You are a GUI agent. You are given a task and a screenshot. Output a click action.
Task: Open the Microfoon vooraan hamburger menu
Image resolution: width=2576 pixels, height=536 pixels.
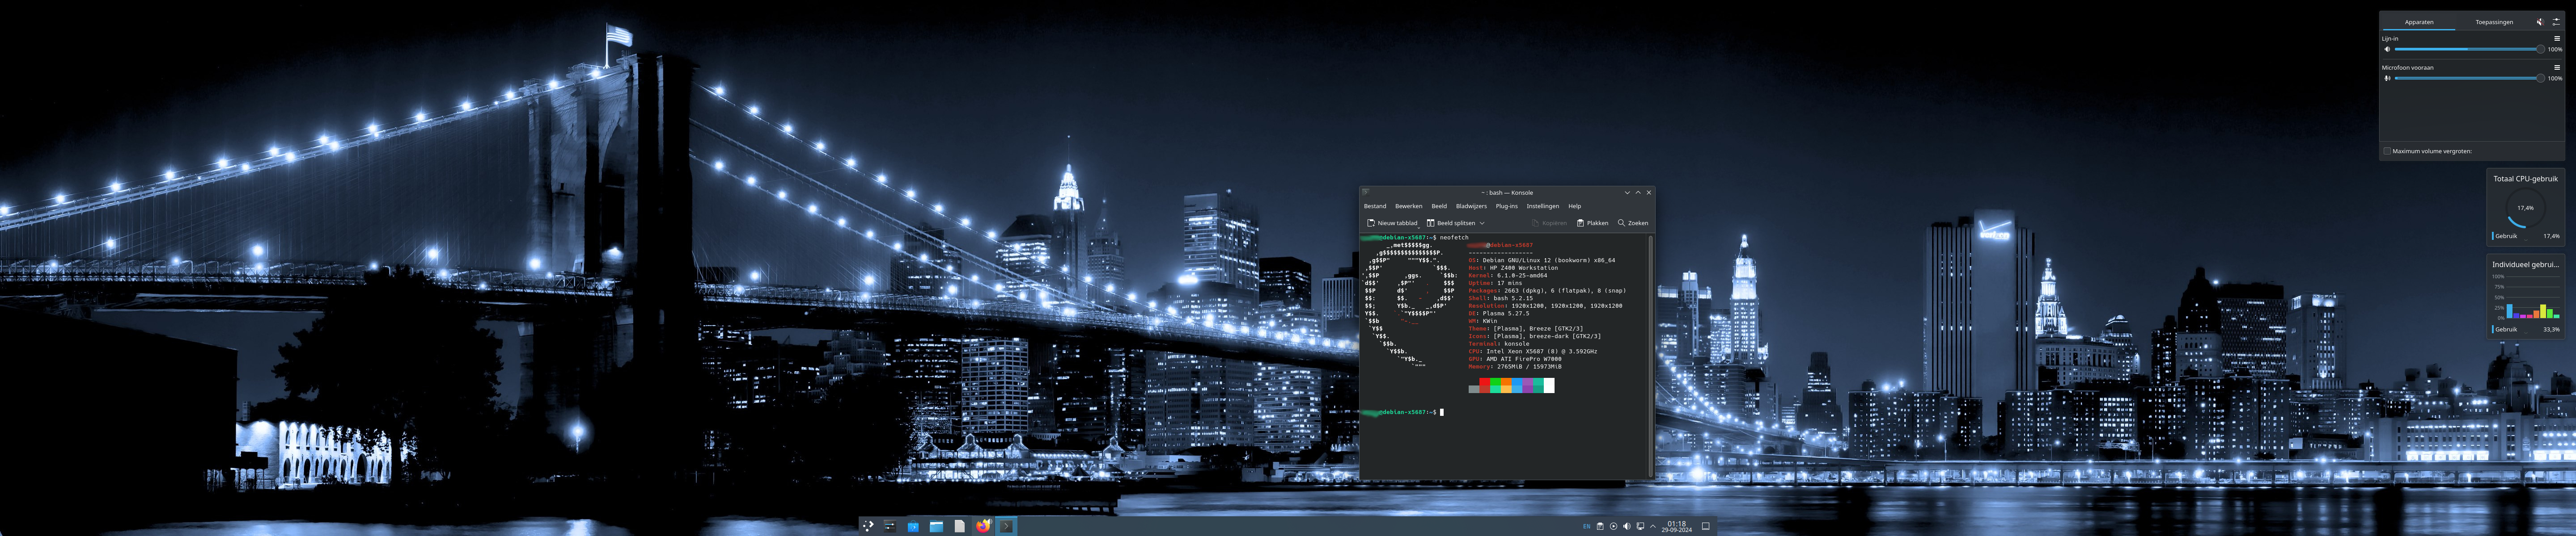pyautogui.click(x=2557, y=68)
